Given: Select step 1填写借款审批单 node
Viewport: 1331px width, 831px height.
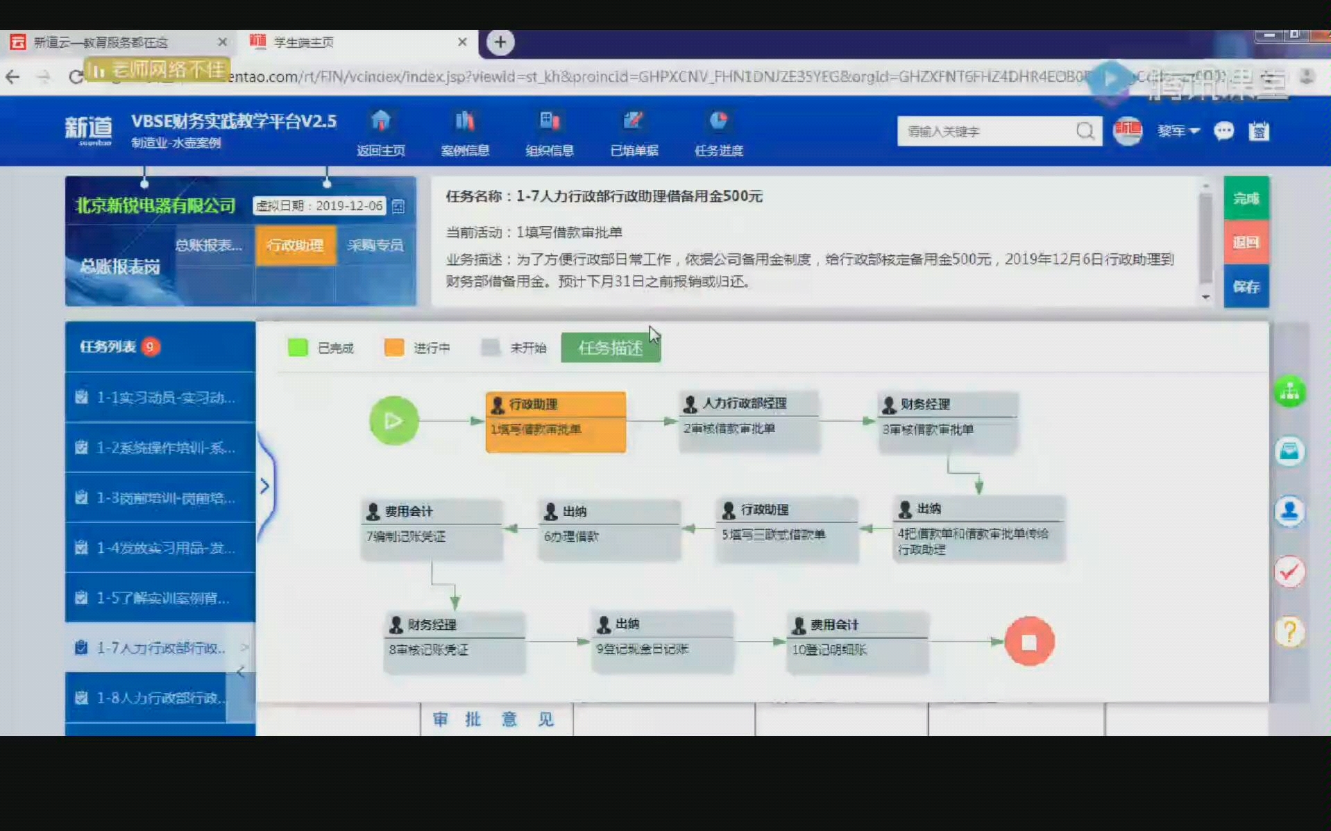Looking at the screenshot, I should coord(556,422).
